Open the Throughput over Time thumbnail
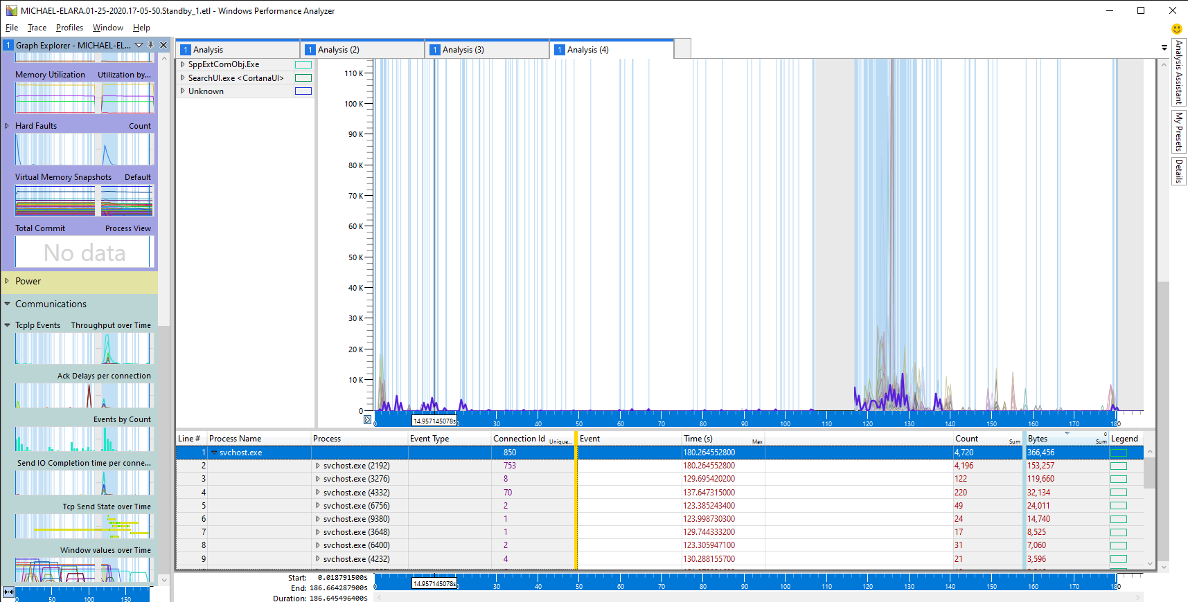The image size is (1188, 602). [x=83, y=348]
